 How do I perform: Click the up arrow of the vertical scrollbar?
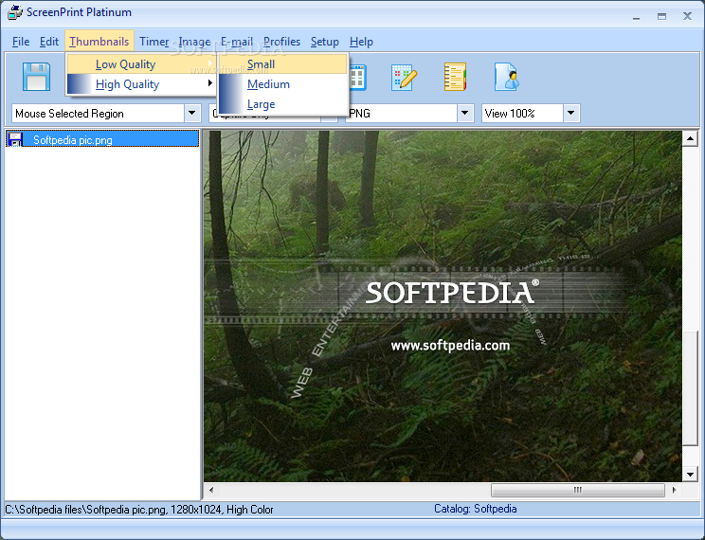coord(690,138)
